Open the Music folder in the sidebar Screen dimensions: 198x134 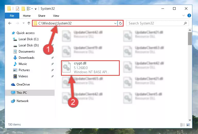point(23,64)
